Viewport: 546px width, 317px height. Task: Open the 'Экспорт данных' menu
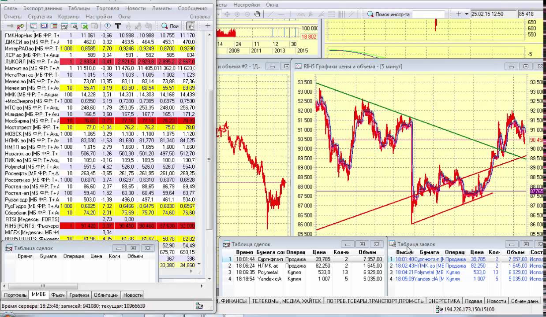43,8
